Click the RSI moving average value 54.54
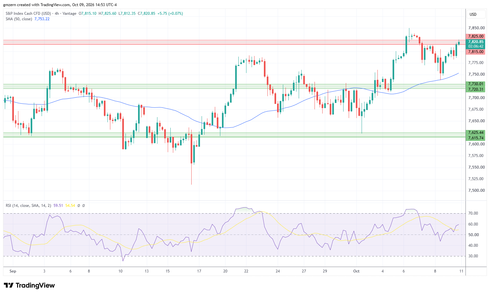This screenshot has width=490, height=295. pos(70,206)
